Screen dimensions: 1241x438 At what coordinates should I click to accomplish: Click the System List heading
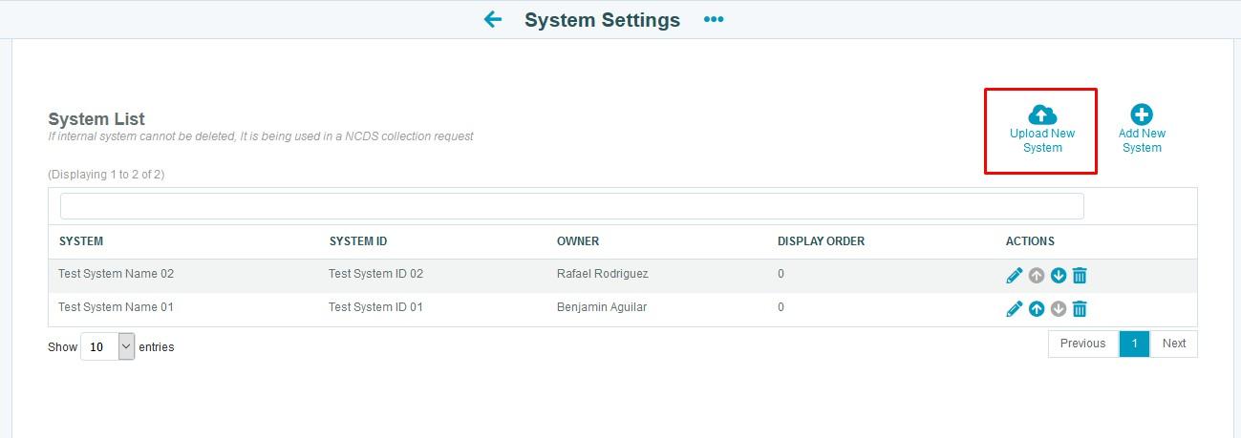pos(96,119)
